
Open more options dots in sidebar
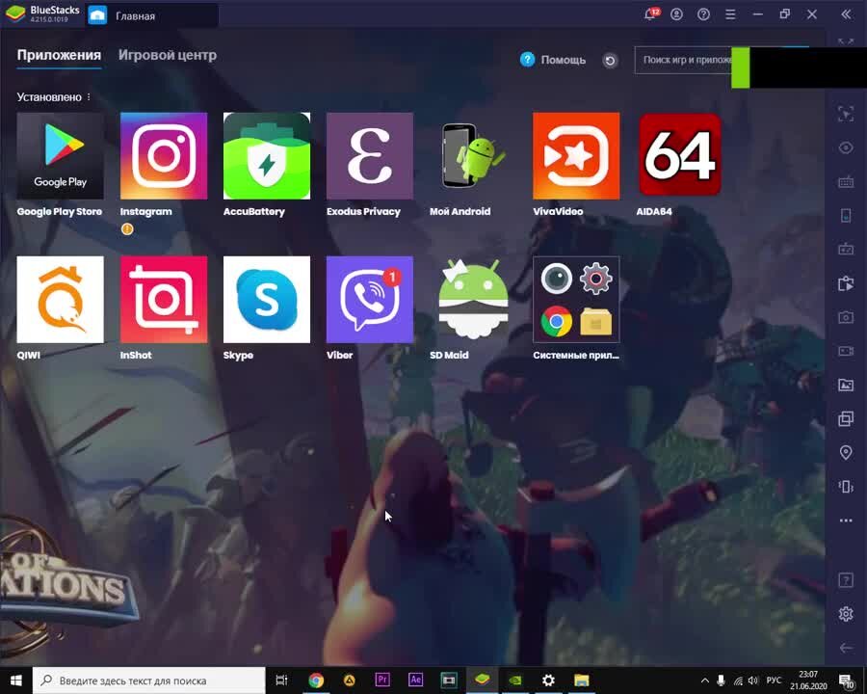(x=846, y=520)
